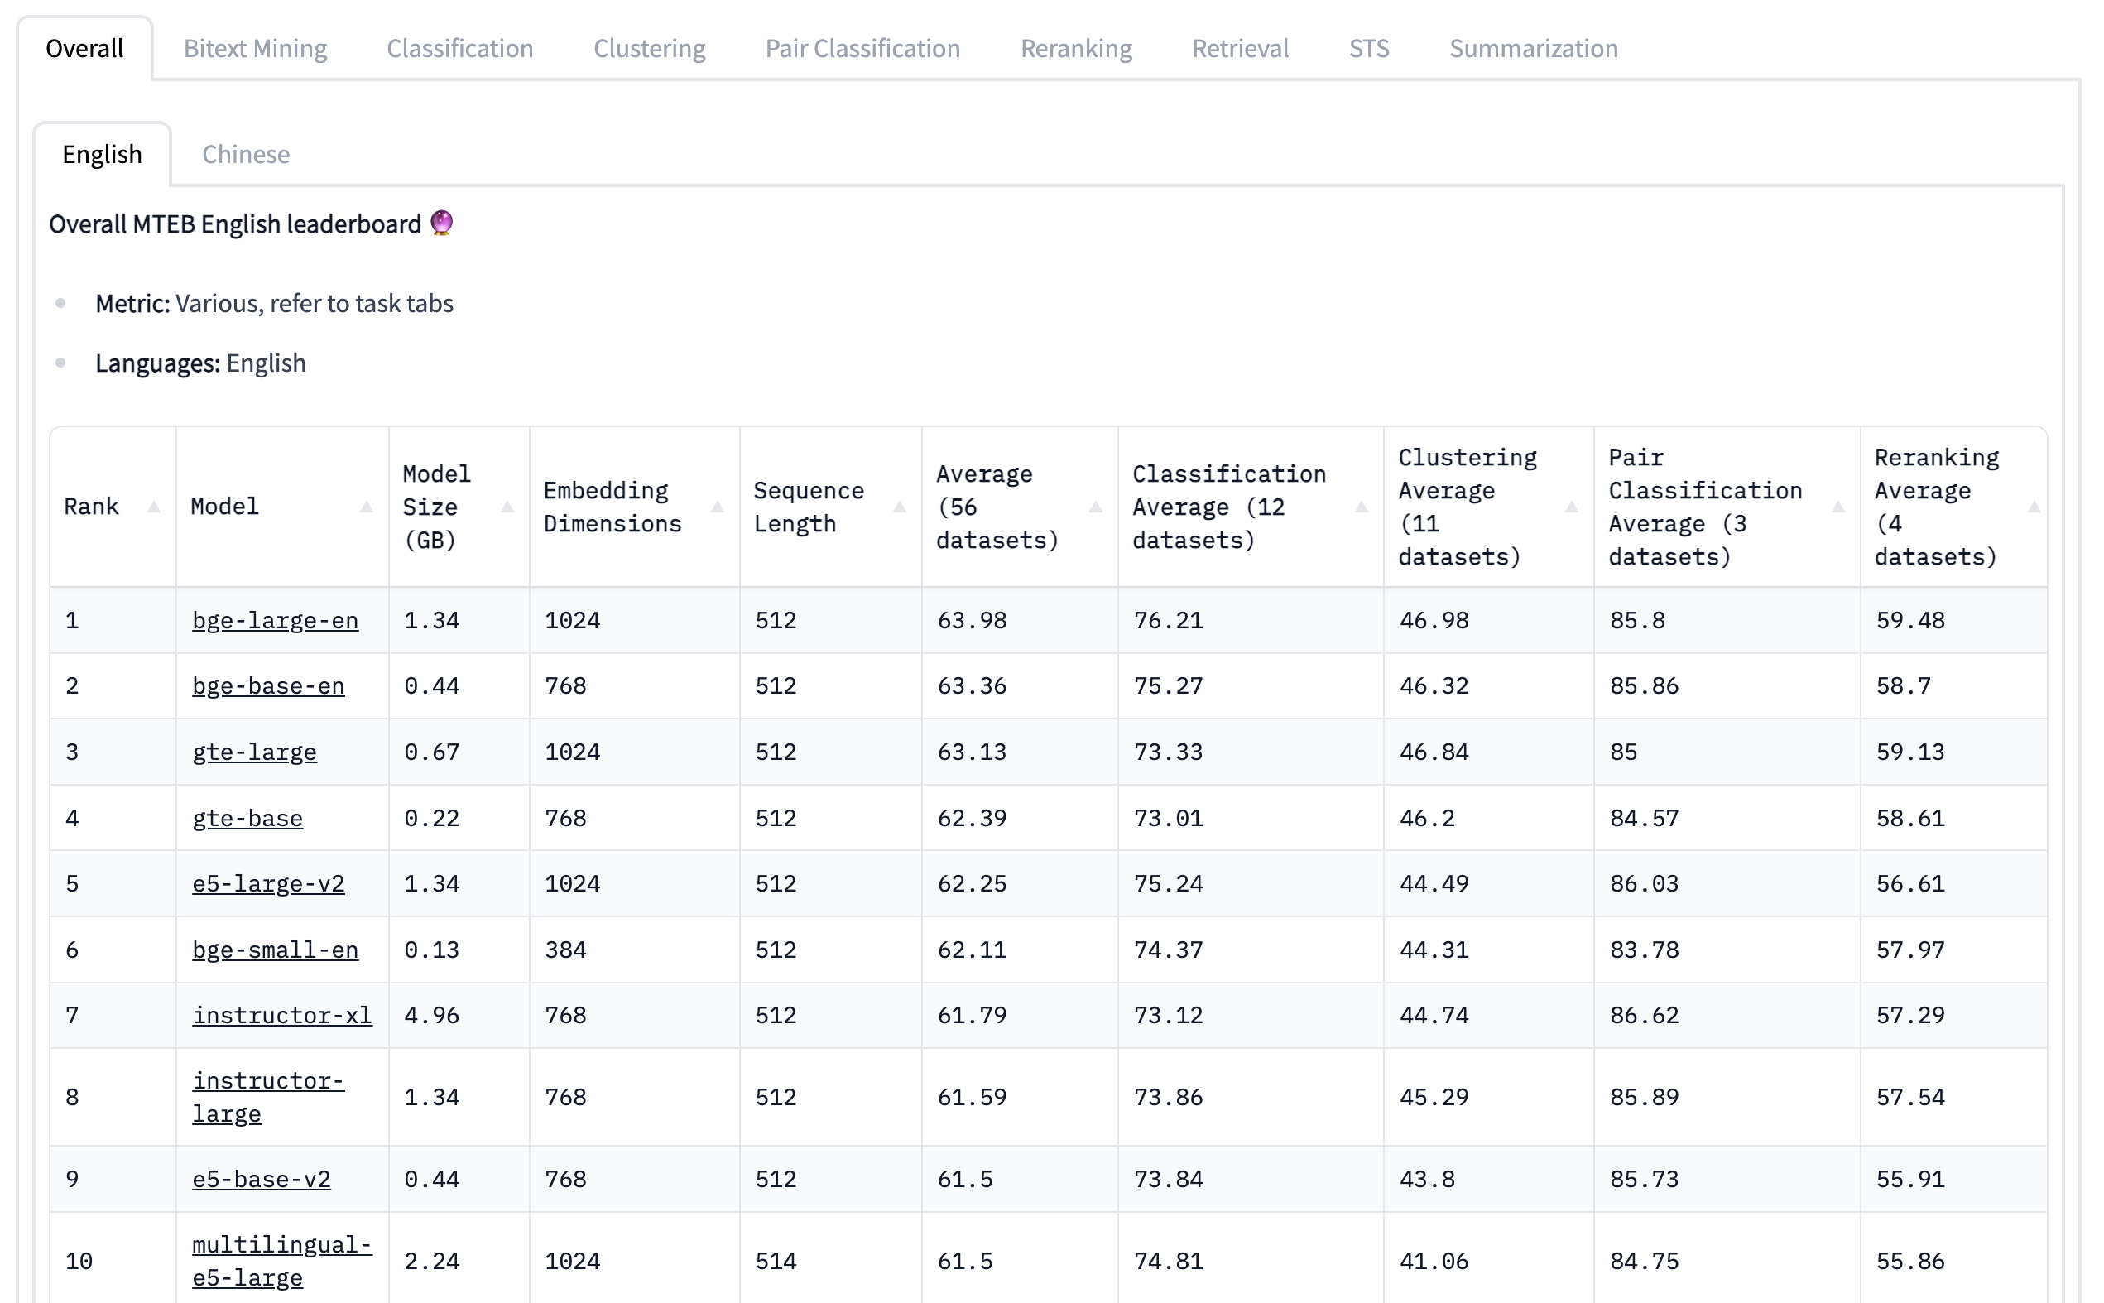Select average 62.25 for e5-large-v2
Screen dimensions: 2104x1303
point(972,883)
